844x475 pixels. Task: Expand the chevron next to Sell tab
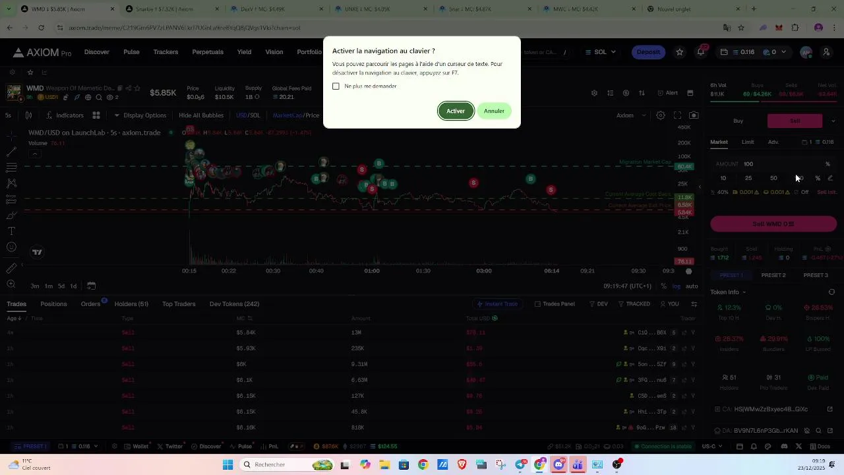tap(833, 121)
